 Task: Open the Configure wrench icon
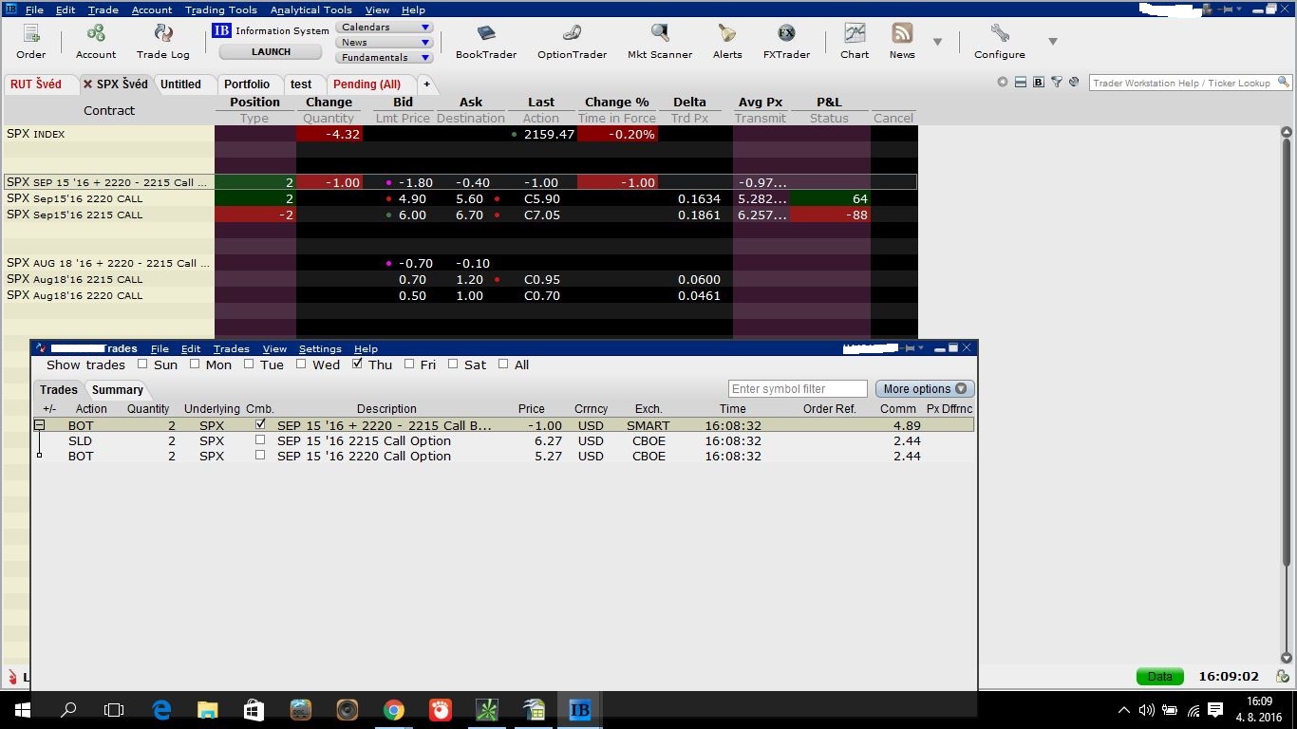click(999, 34)
